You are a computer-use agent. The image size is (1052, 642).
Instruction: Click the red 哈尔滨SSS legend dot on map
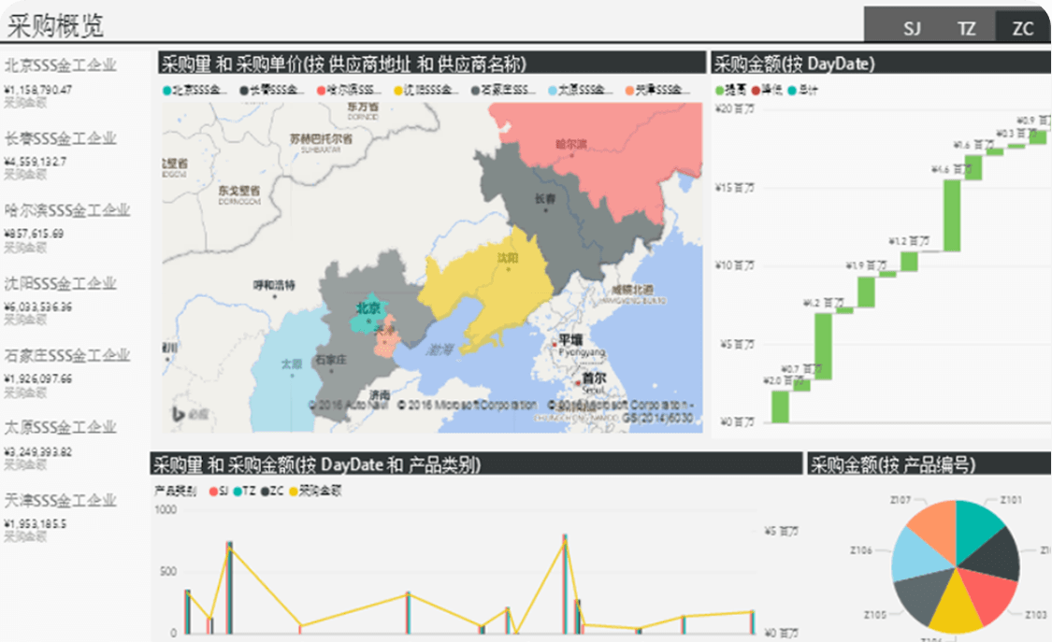[322, 91]
